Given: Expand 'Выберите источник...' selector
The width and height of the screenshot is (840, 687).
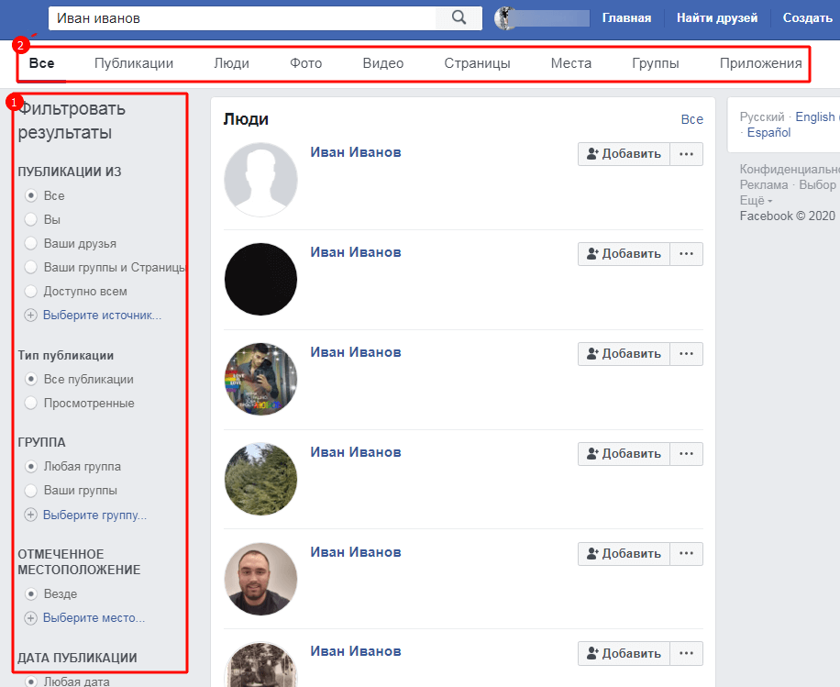Looking at the screenshot, I should [x=102, y=316].
